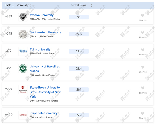The image size is (155, 124).
Task: Open Iowa State University link
Action: point(44,113)
